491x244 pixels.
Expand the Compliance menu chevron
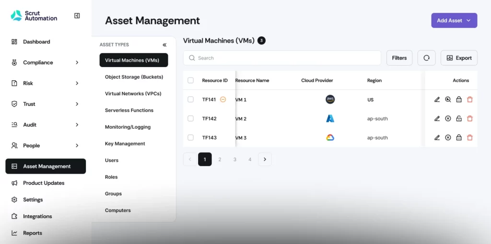[x=77, y=63]
